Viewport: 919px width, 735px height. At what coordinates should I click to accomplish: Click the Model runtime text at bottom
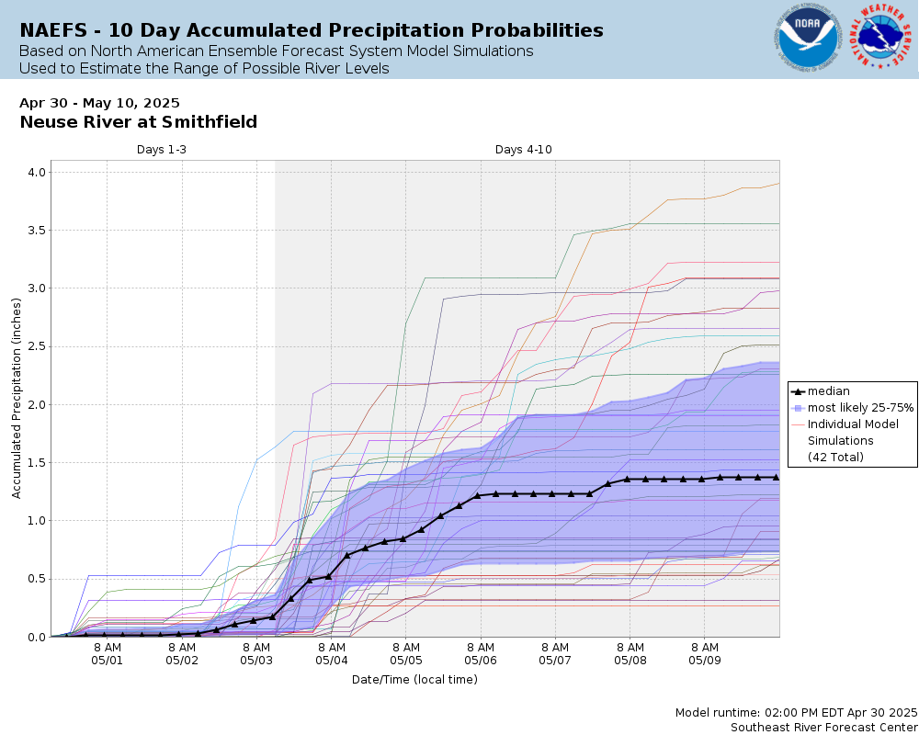pos(796,713)
